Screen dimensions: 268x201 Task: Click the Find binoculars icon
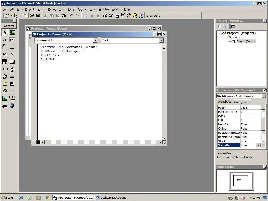[x=64, y=15]
